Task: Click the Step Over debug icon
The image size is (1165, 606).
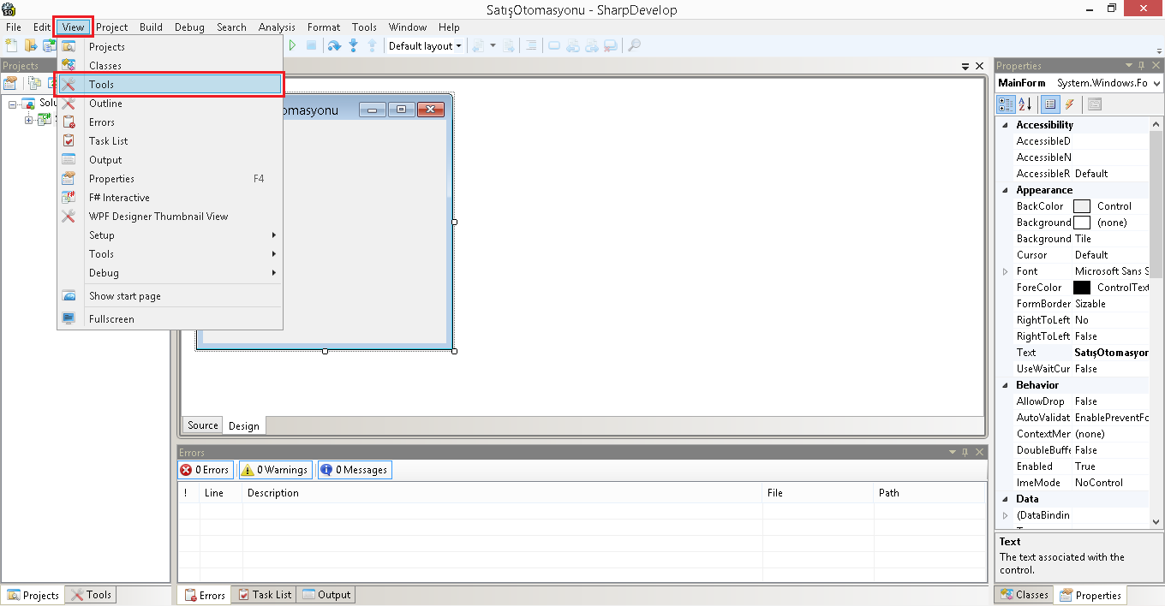Action: coord(334,45)
